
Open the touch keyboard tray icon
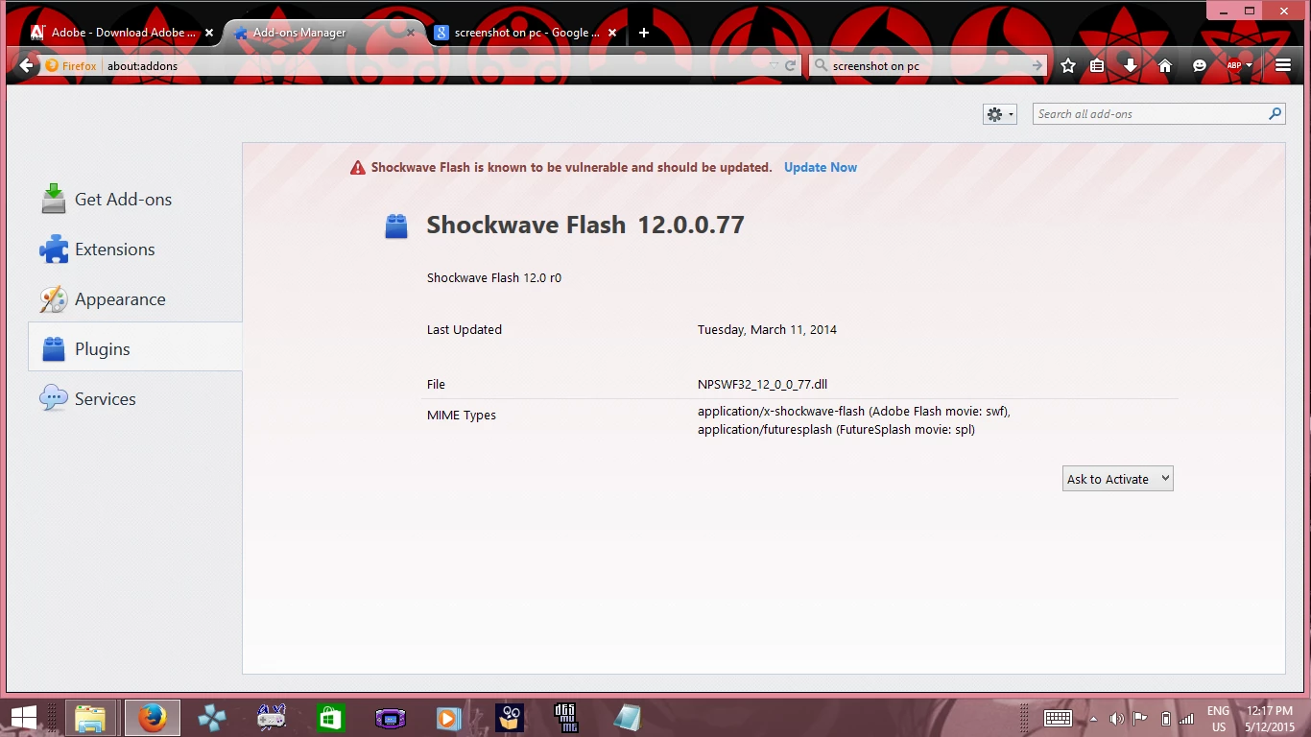point(1058,718)
